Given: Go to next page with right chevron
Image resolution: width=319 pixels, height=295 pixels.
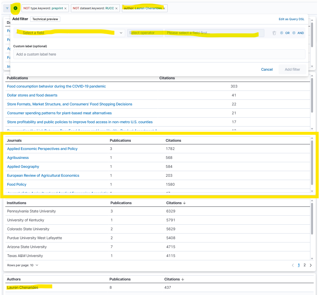Looking at the screenshot, I should pos(310,265).
